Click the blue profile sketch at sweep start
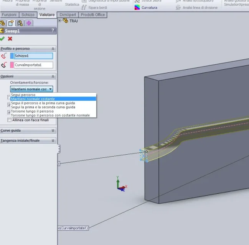Image resolution: width=249 pixels, height=245 pixels. click(143, 155)
